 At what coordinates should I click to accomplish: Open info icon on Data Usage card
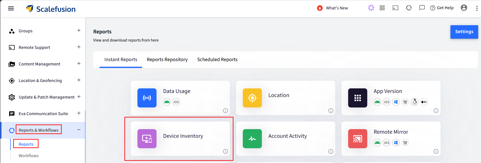coord(225,111)
